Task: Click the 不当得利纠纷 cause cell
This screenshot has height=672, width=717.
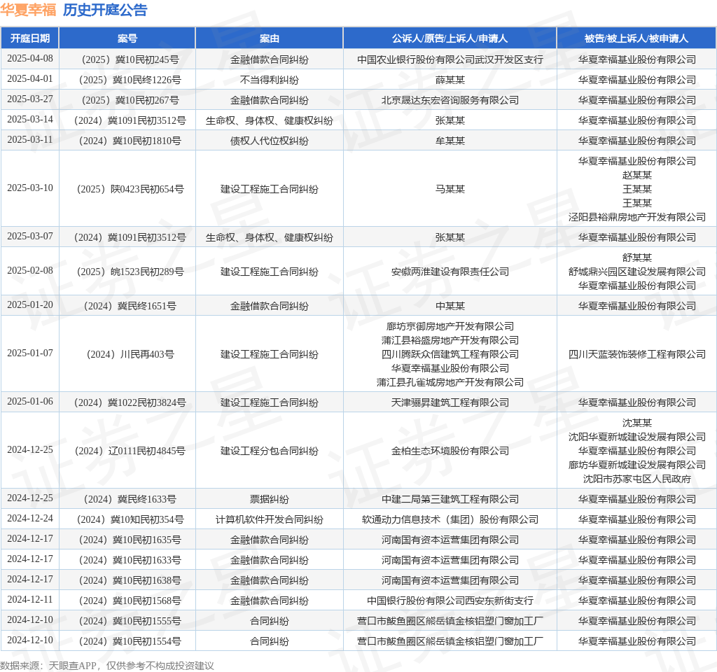Action: tap(270, 80)
